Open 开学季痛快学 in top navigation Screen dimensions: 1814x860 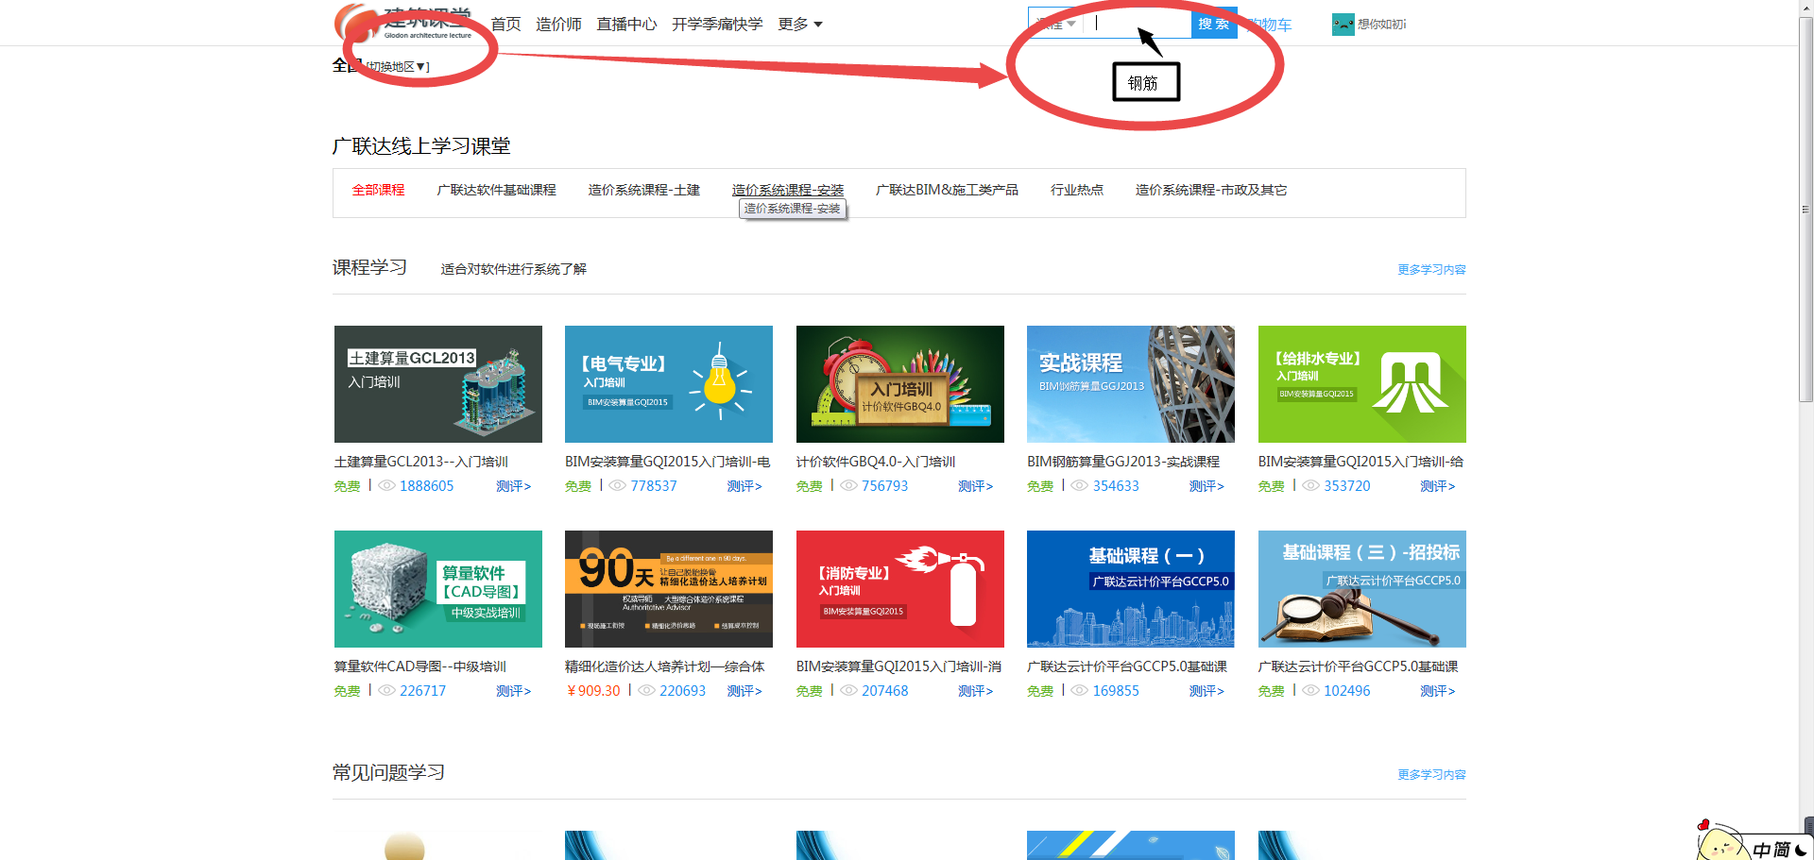[717, 24]
